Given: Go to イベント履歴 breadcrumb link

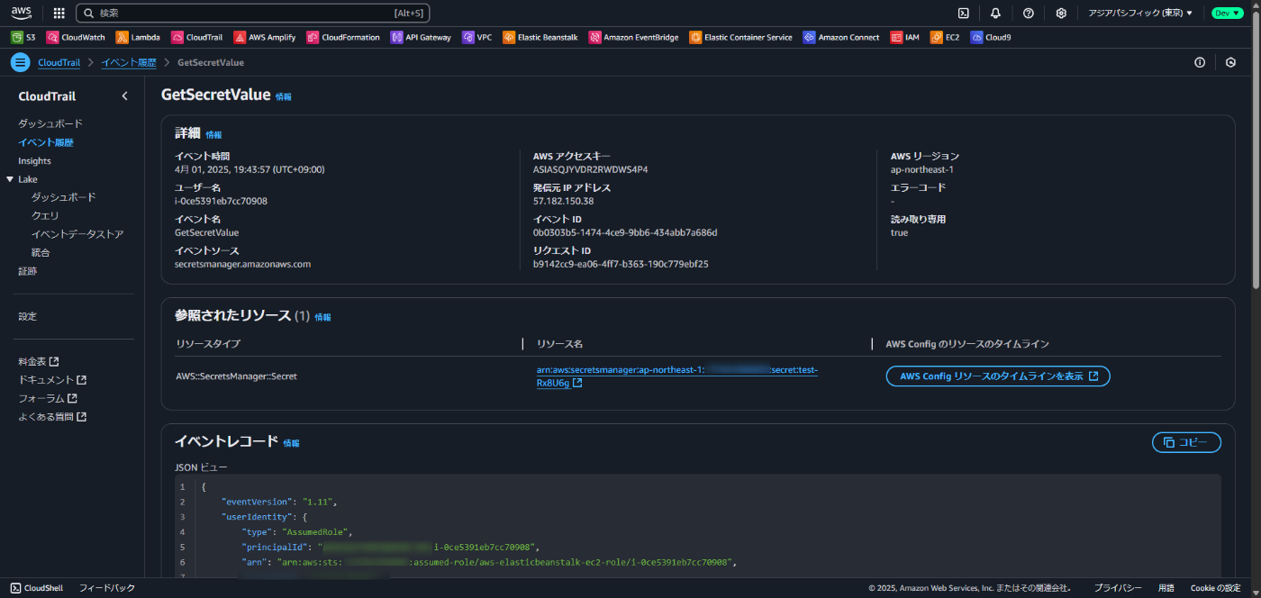Looking at the screenshot, I should 129,62.
